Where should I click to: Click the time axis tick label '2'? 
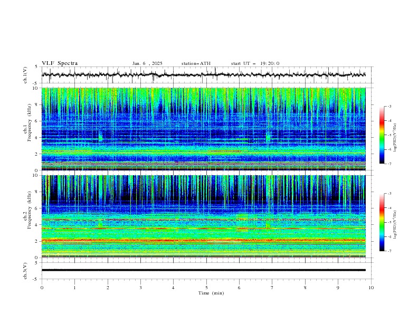click(x=108, y=288)
